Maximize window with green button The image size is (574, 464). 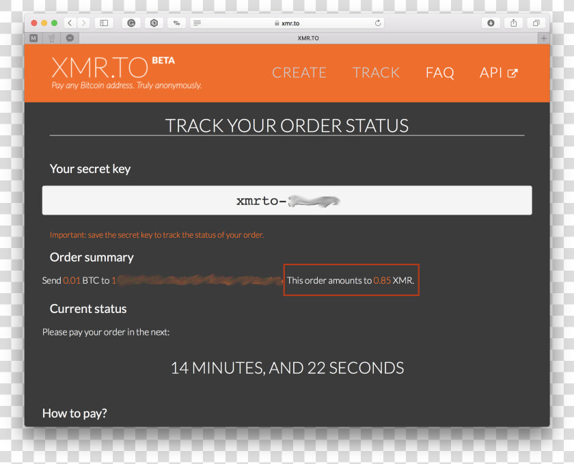click(x=54, y=23)
